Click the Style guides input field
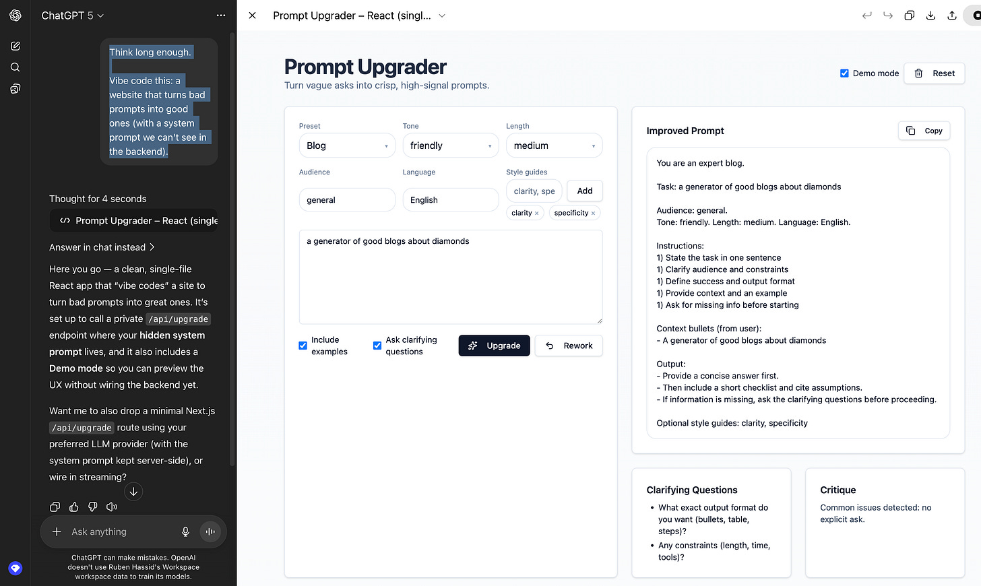 point(534,191)
